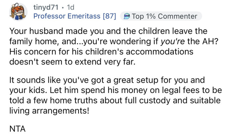Click the 'It sounds like' paragraph
Viewport: 231px width, 137px height.
click(115, 95)
